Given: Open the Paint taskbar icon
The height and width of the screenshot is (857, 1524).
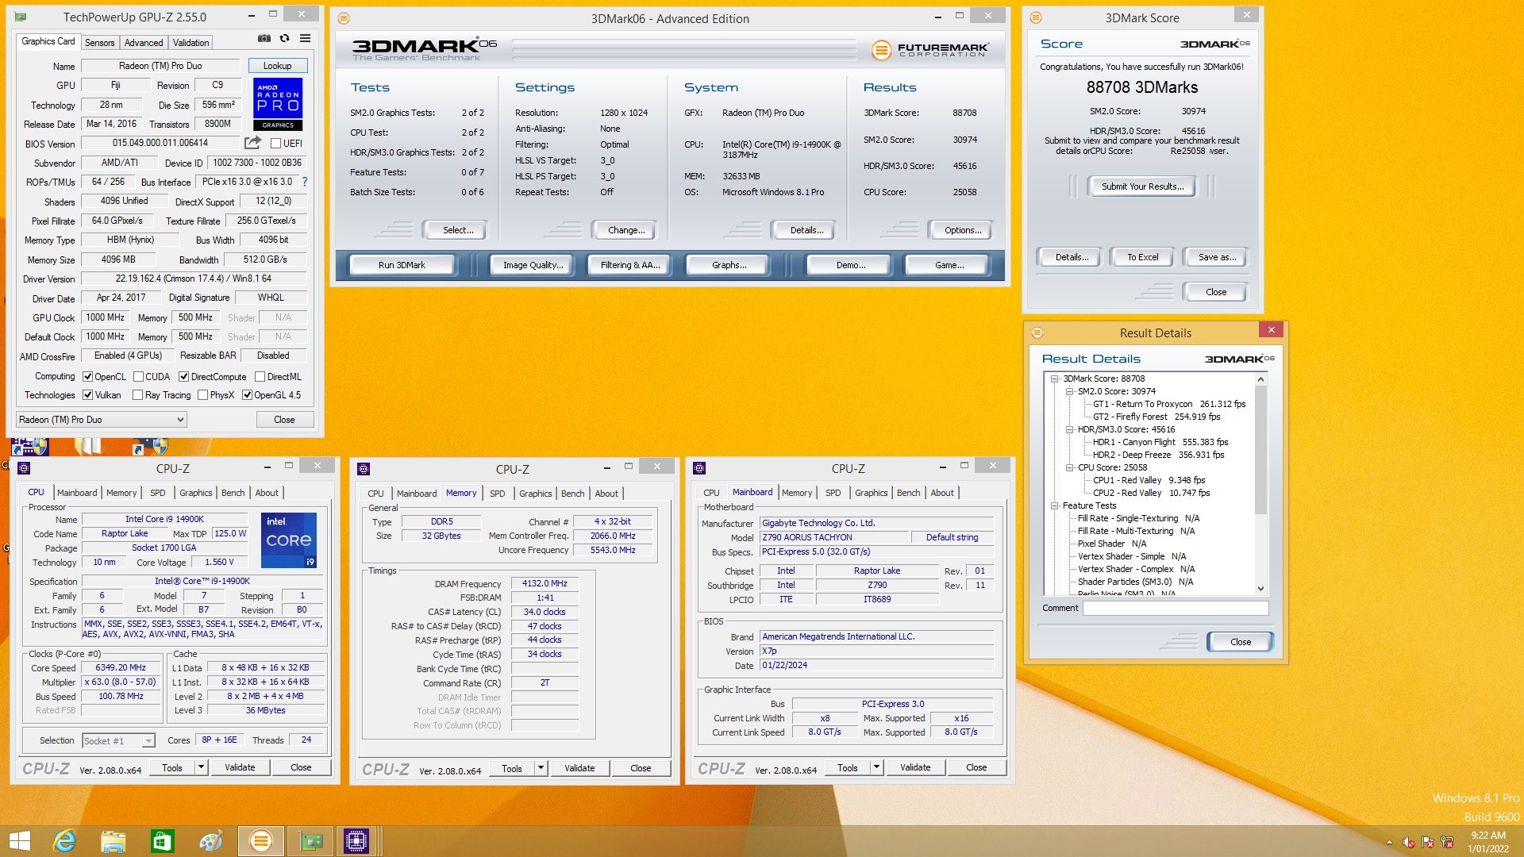Looking at the screenshot, I should pyautogui.click(x=211, y=841).
